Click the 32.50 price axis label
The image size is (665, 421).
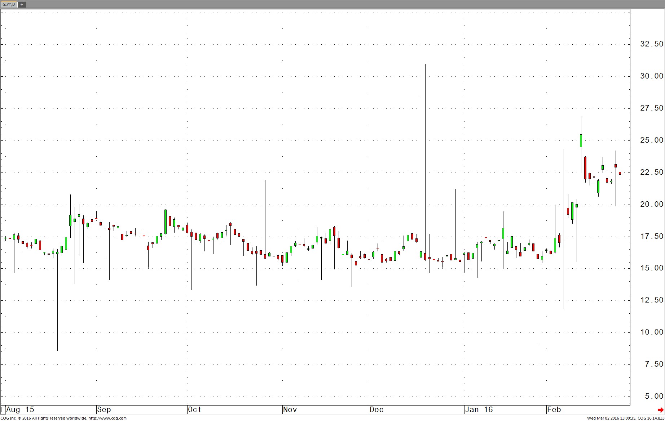click(x=651, y=44)
